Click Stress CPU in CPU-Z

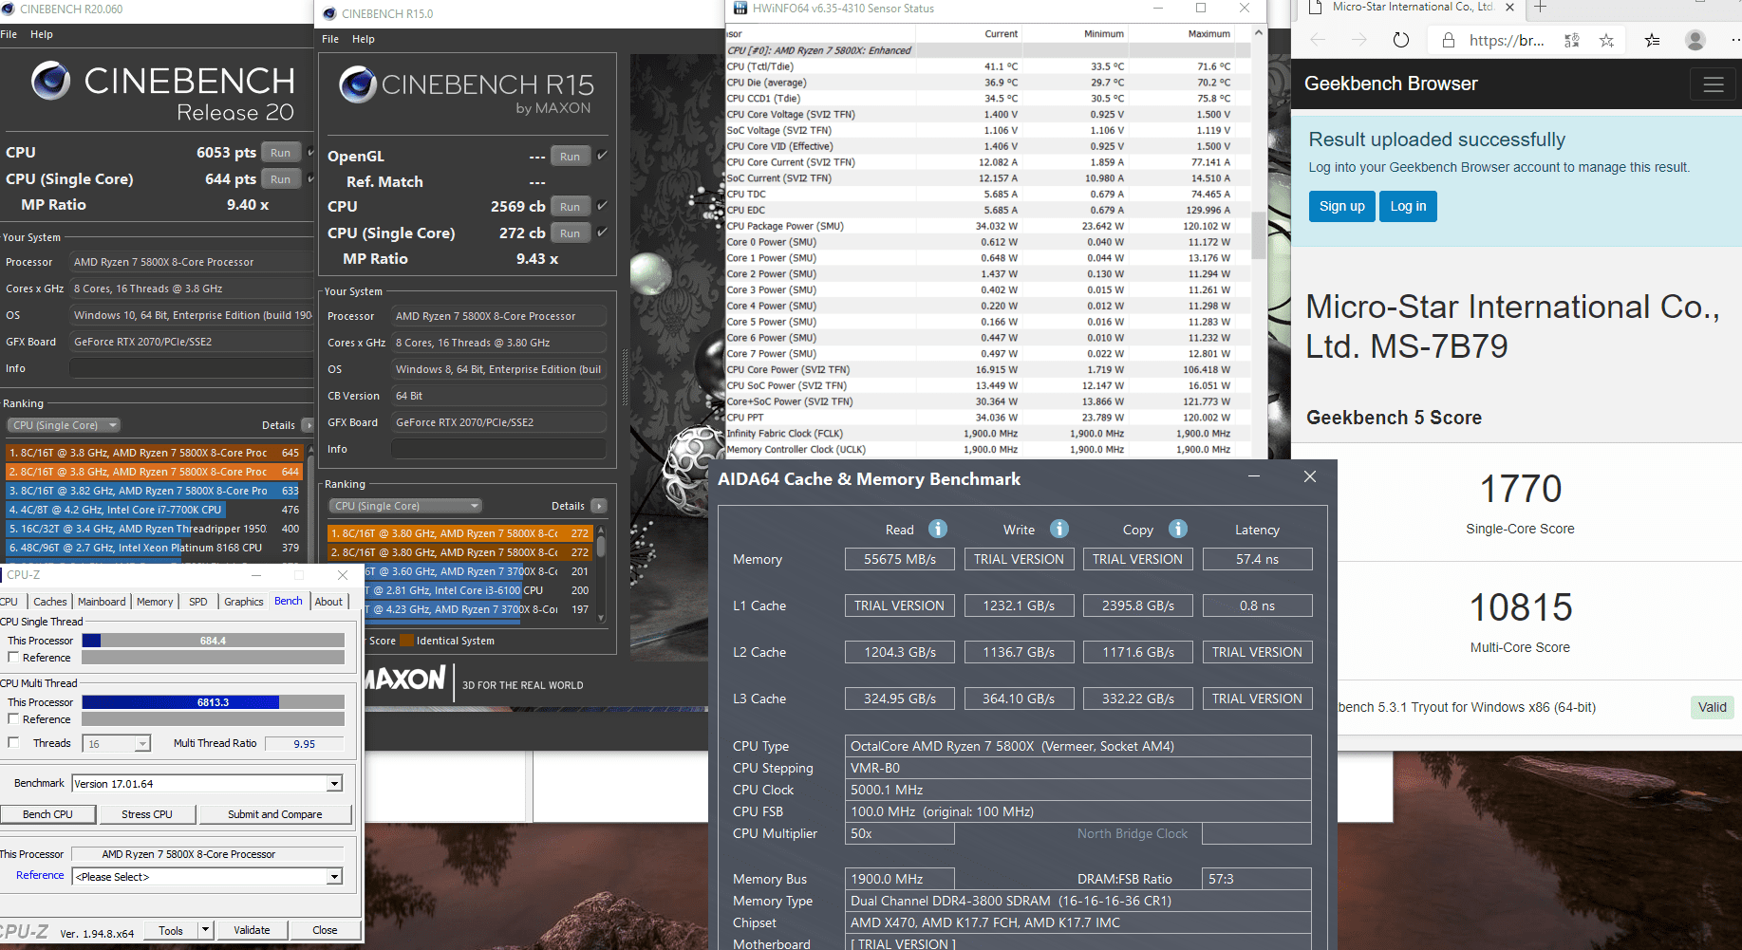(x=147, y=814)
